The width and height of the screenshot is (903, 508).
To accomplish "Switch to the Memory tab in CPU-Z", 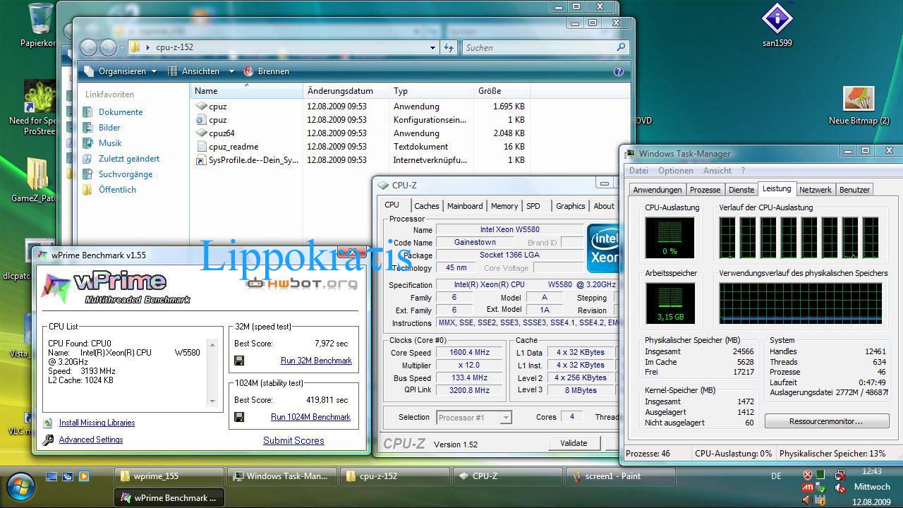I will [504, 206].
